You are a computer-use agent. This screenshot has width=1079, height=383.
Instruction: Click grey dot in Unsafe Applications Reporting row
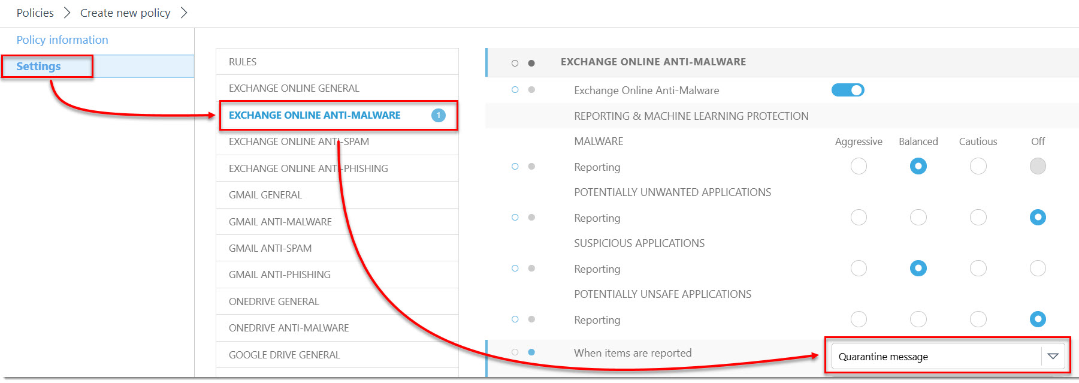pyautogui.click(x=531, y=319)
